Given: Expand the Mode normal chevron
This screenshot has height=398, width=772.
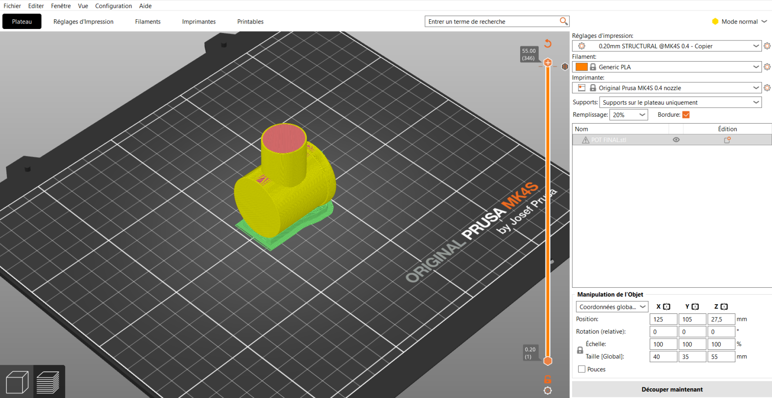Looking at the screenshot, I should coord(764,21).
